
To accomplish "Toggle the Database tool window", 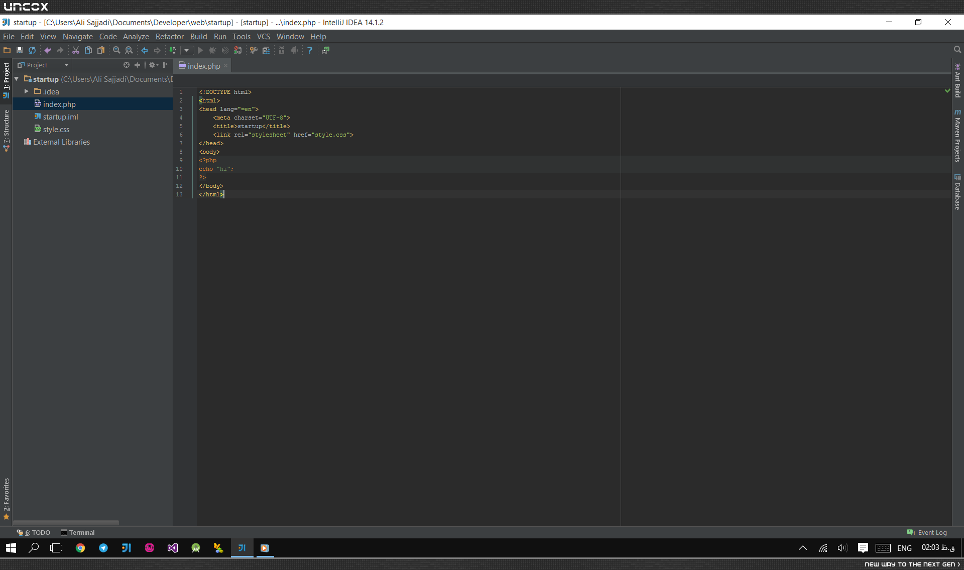I will tap(957, 192).
